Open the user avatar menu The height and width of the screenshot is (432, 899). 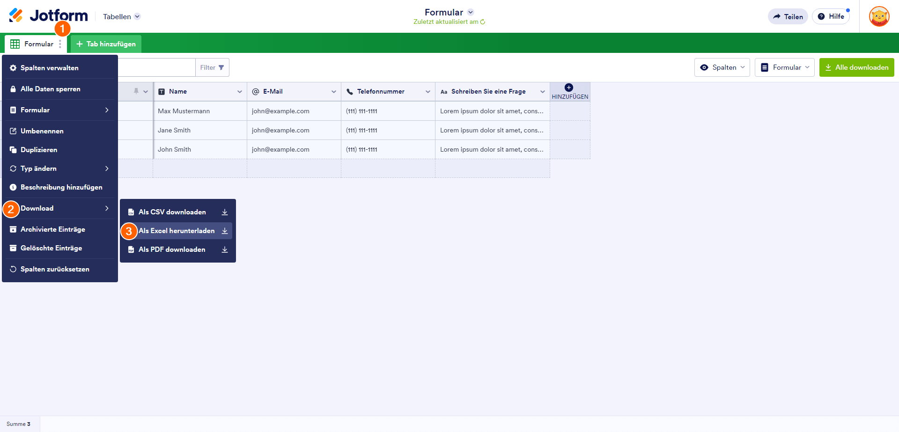pos(879,16)
